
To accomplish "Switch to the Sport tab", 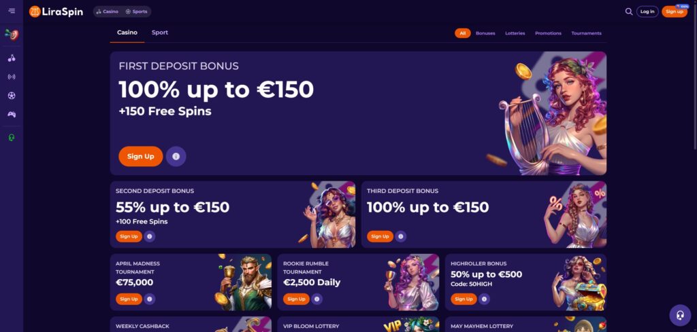I will pos(159,33).
